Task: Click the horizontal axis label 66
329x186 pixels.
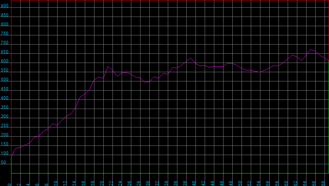Action: [314, 183]
